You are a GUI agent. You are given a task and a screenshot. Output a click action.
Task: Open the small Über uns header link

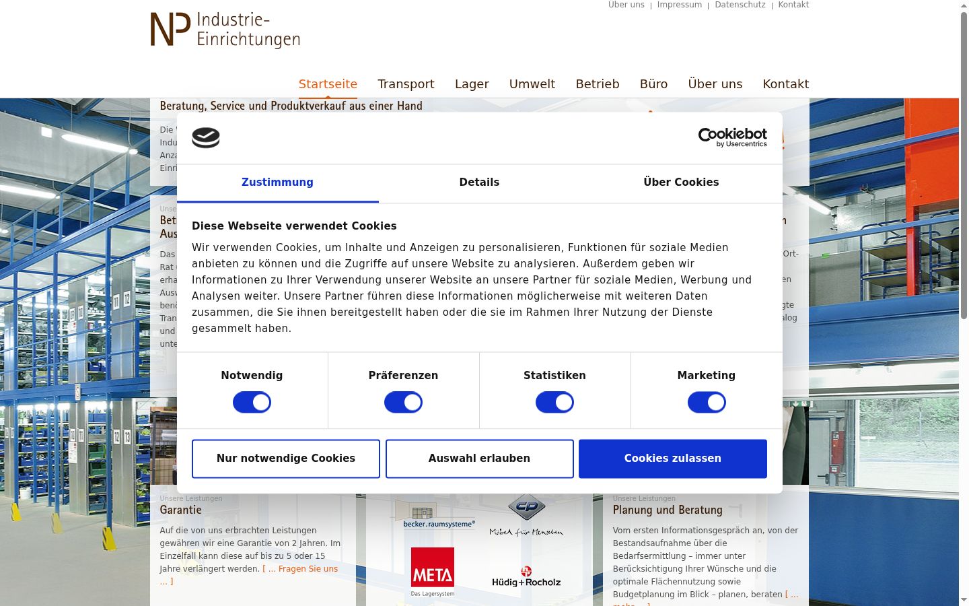626,5
